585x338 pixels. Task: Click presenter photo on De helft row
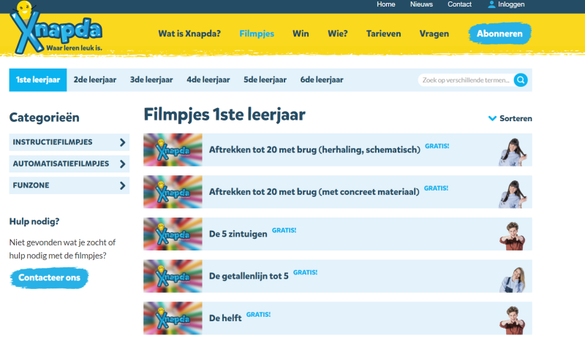pyautogui.click(x=513, y=320)
